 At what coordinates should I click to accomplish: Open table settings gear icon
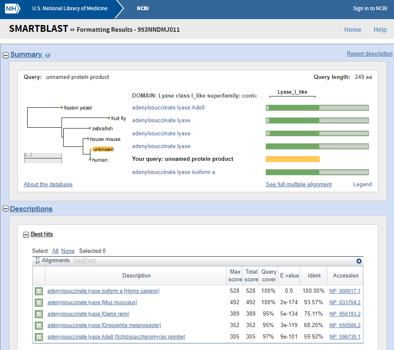click(359, 261)
